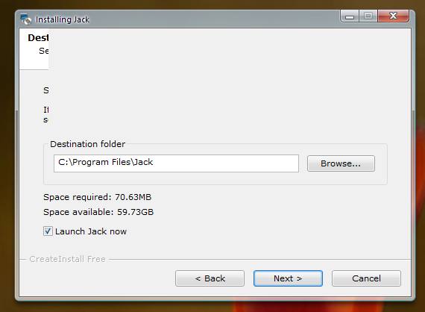Click the Destination folder group label

pyautogui.click(x=87, y=144)
